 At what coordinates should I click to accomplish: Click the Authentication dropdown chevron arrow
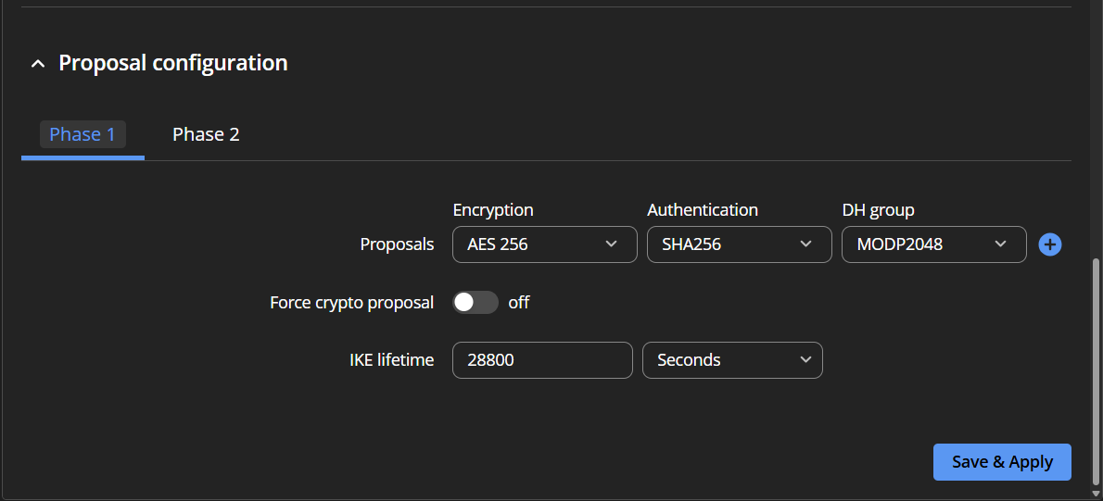806,244
